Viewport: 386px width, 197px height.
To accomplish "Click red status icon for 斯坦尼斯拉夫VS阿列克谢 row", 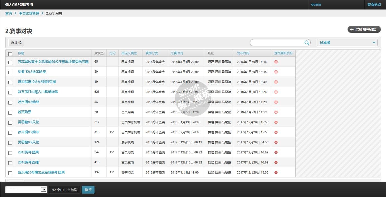I will tap(276, 82).
